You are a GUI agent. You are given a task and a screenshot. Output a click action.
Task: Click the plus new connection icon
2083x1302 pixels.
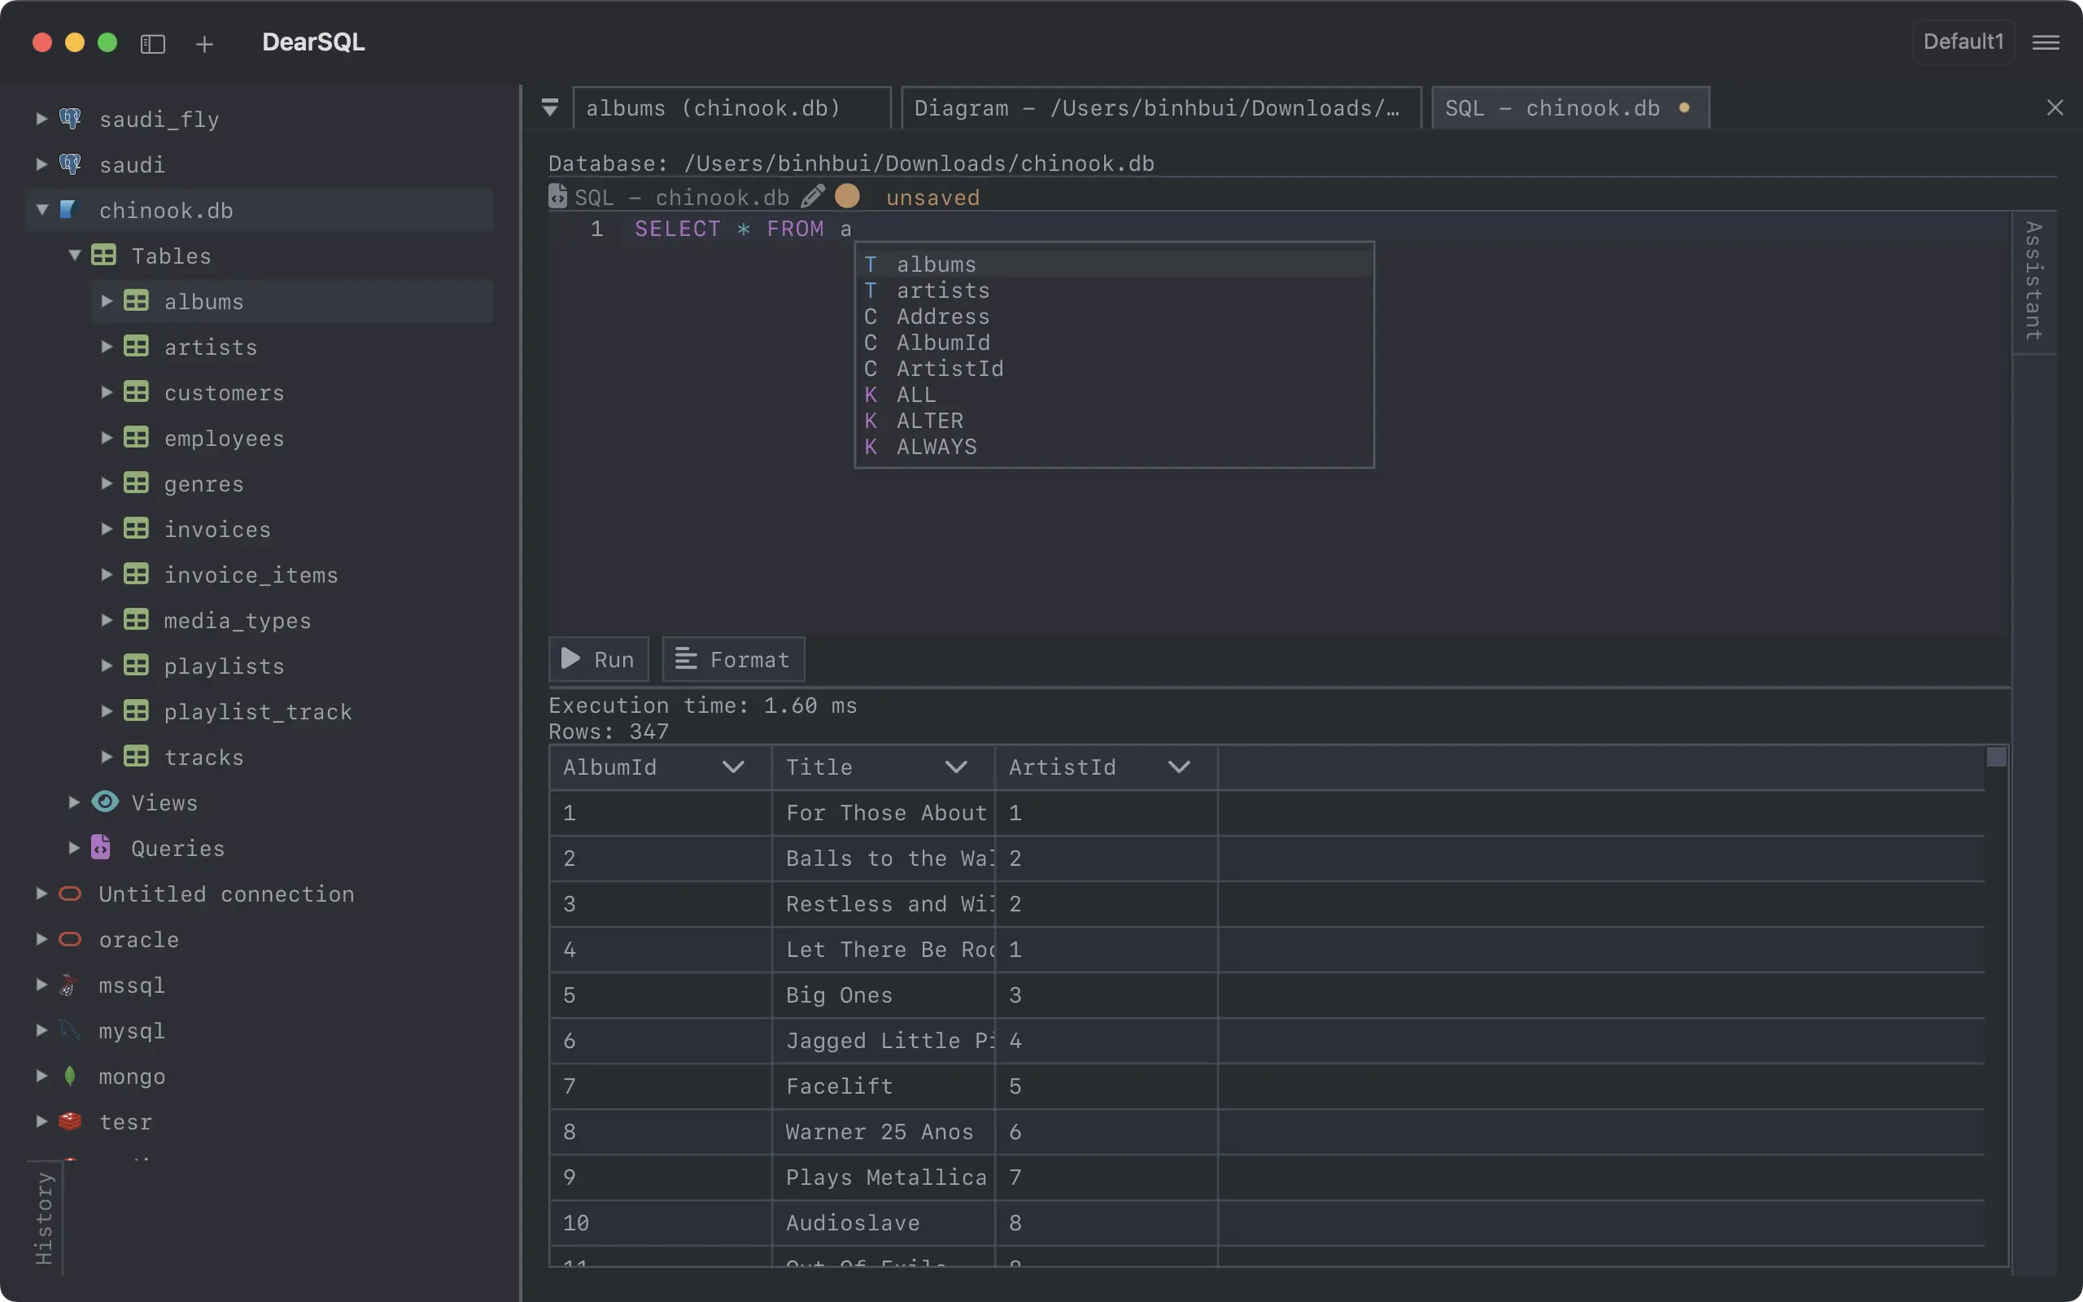coord(204,44)
